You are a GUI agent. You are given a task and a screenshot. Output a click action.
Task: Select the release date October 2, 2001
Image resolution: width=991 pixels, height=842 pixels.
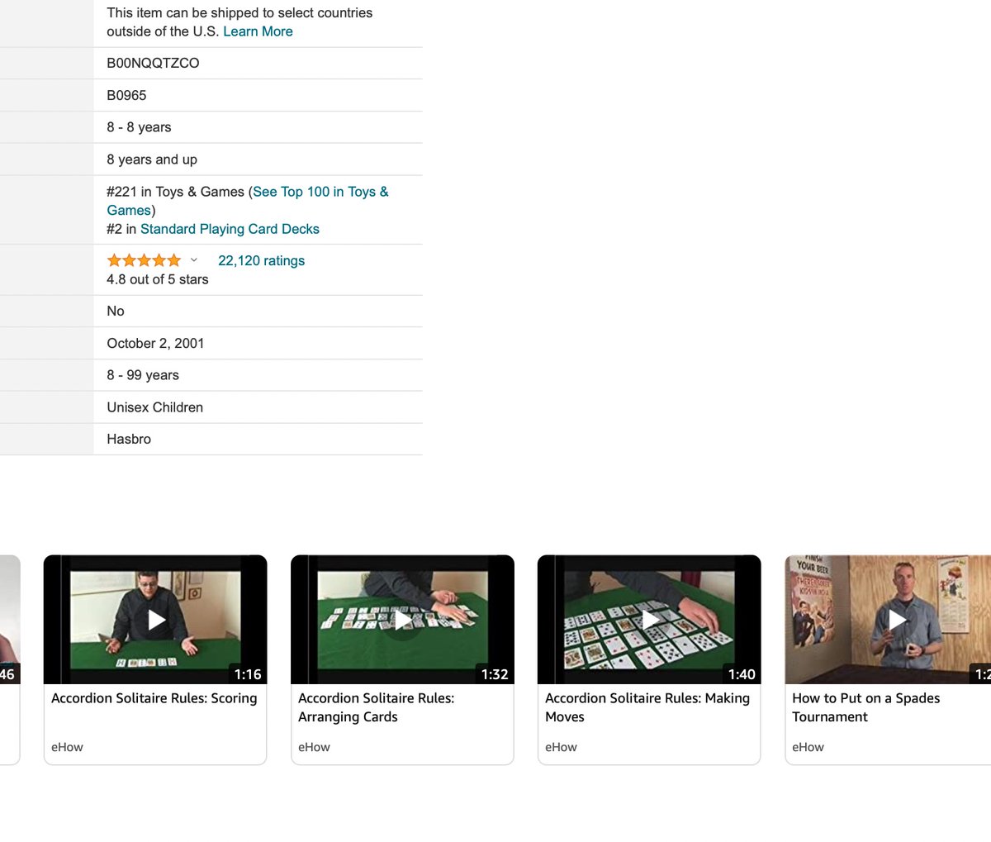pos(155,343)
